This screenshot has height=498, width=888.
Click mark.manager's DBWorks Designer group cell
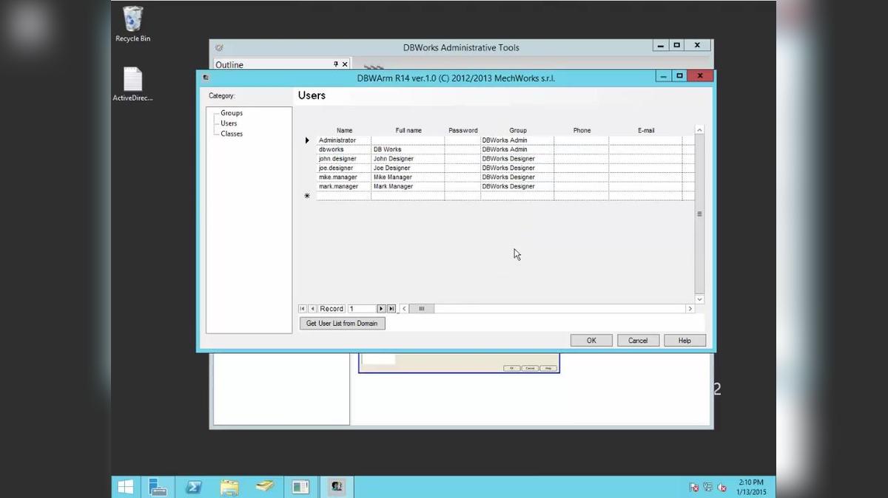(518, 186)
